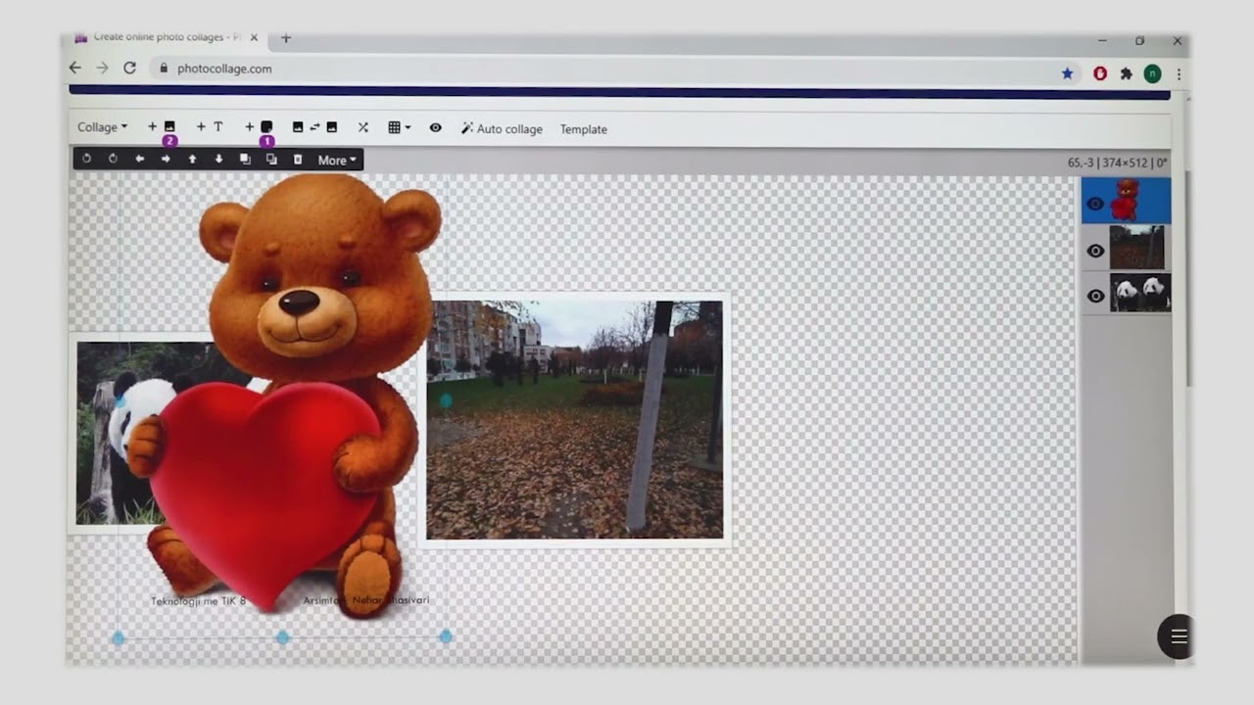Open the Chrome three-dot menu
1254x705 pixels.
(1179, 73)
